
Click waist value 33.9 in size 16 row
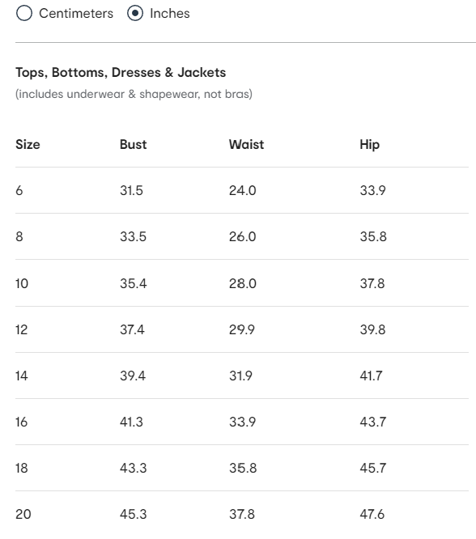pyautogui.click(x=243, y=422)
